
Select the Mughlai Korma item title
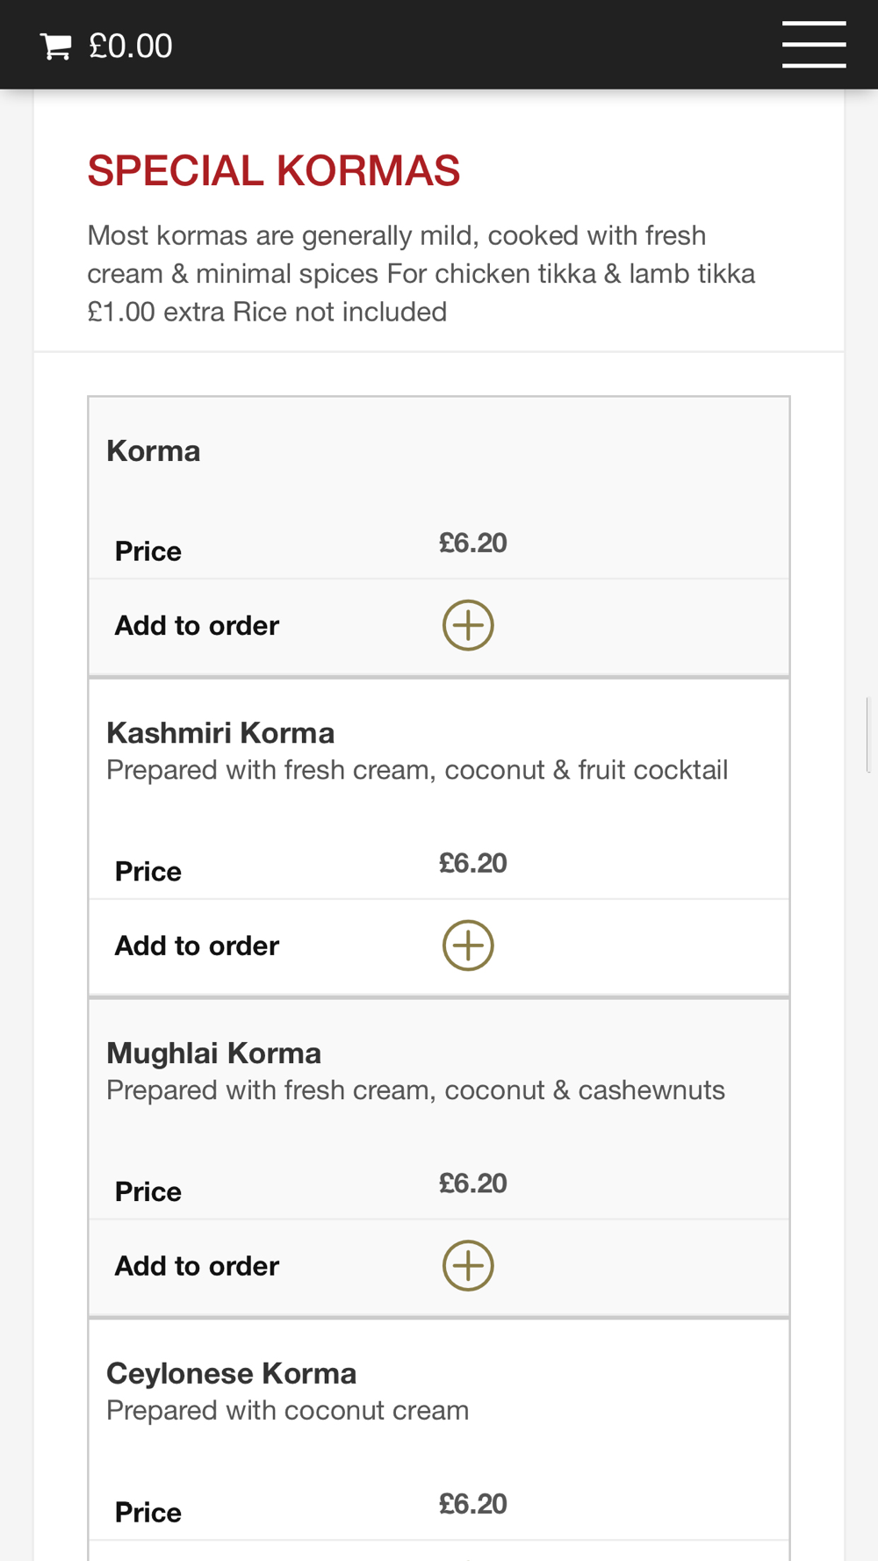[x=213, y=1053]
